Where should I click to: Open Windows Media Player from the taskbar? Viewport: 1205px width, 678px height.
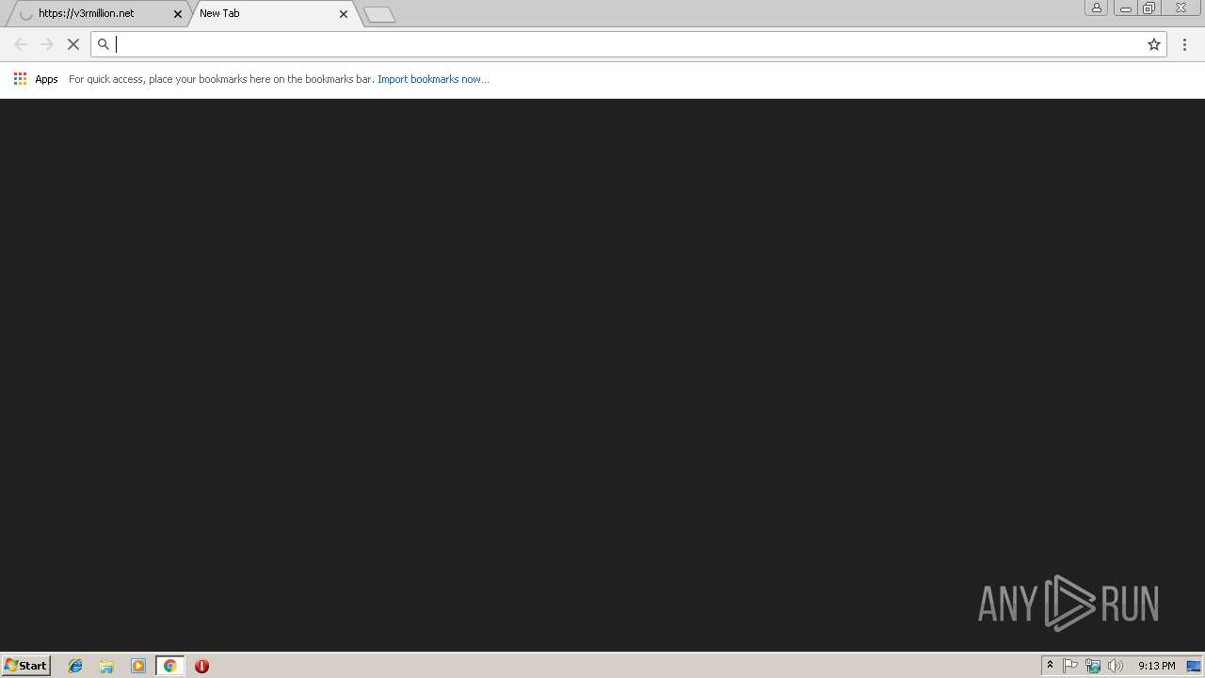138,666
